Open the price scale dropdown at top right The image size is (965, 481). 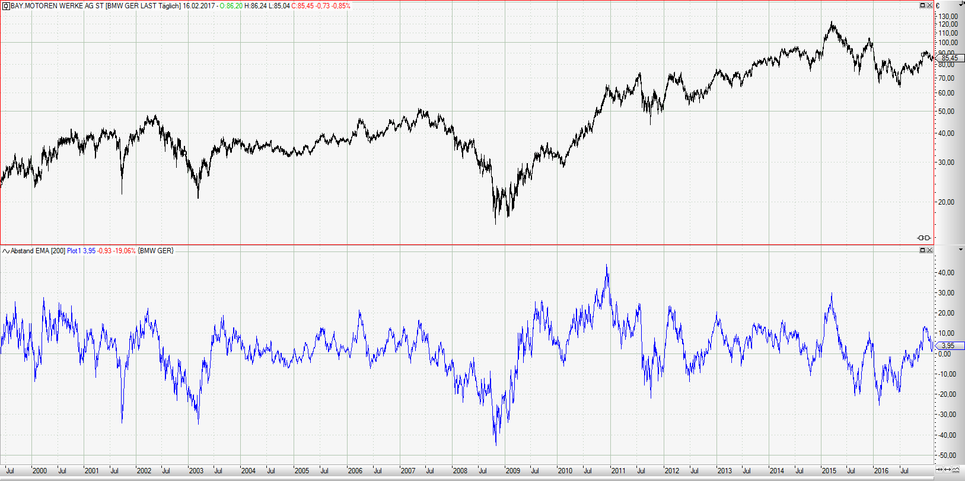point(961,3)
